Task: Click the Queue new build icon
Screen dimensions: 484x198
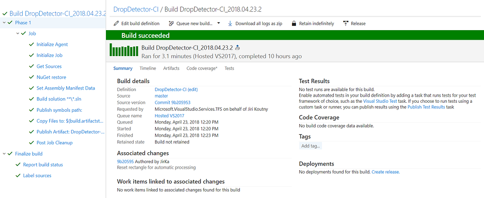Action: tap(171, 24)
